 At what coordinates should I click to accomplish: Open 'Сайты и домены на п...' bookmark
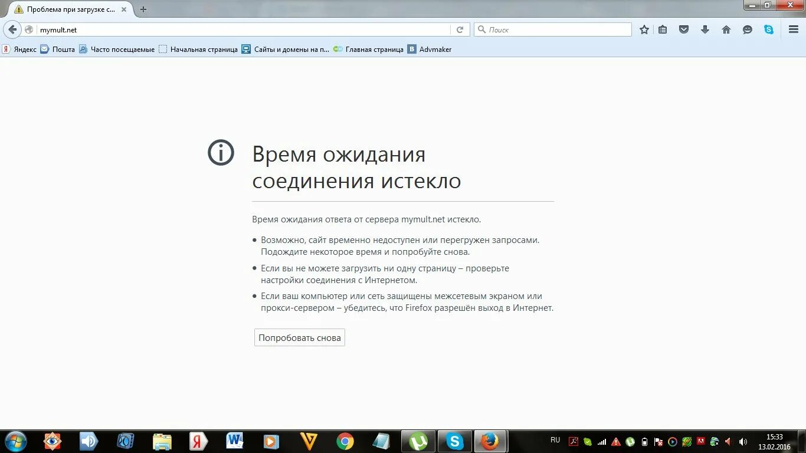(x=286, y=50)
